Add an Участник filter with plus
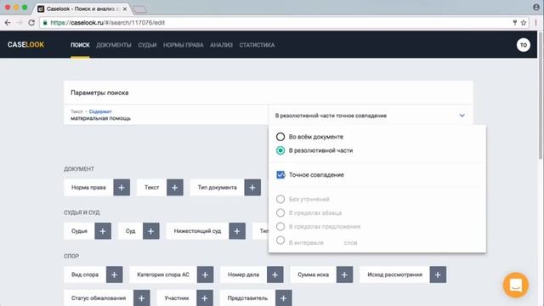The image size is (544, 306). pyautogui.click(x=205, y=298)
